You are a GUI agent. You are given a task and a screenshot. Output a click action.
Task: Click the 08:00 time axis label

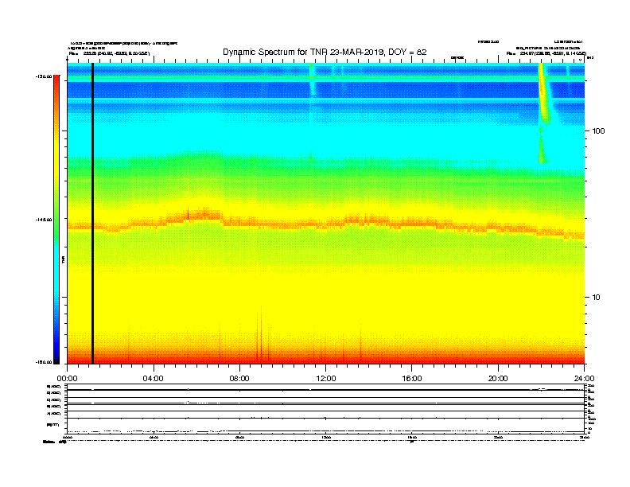[x=239, y=379]
